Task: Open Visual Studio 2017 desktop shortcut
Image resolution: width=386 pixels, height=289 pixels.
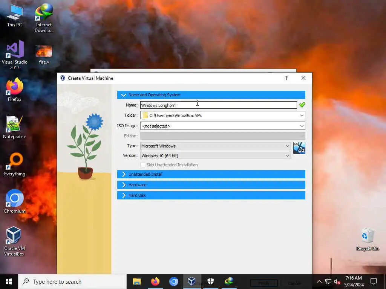Action: [15, 55]
